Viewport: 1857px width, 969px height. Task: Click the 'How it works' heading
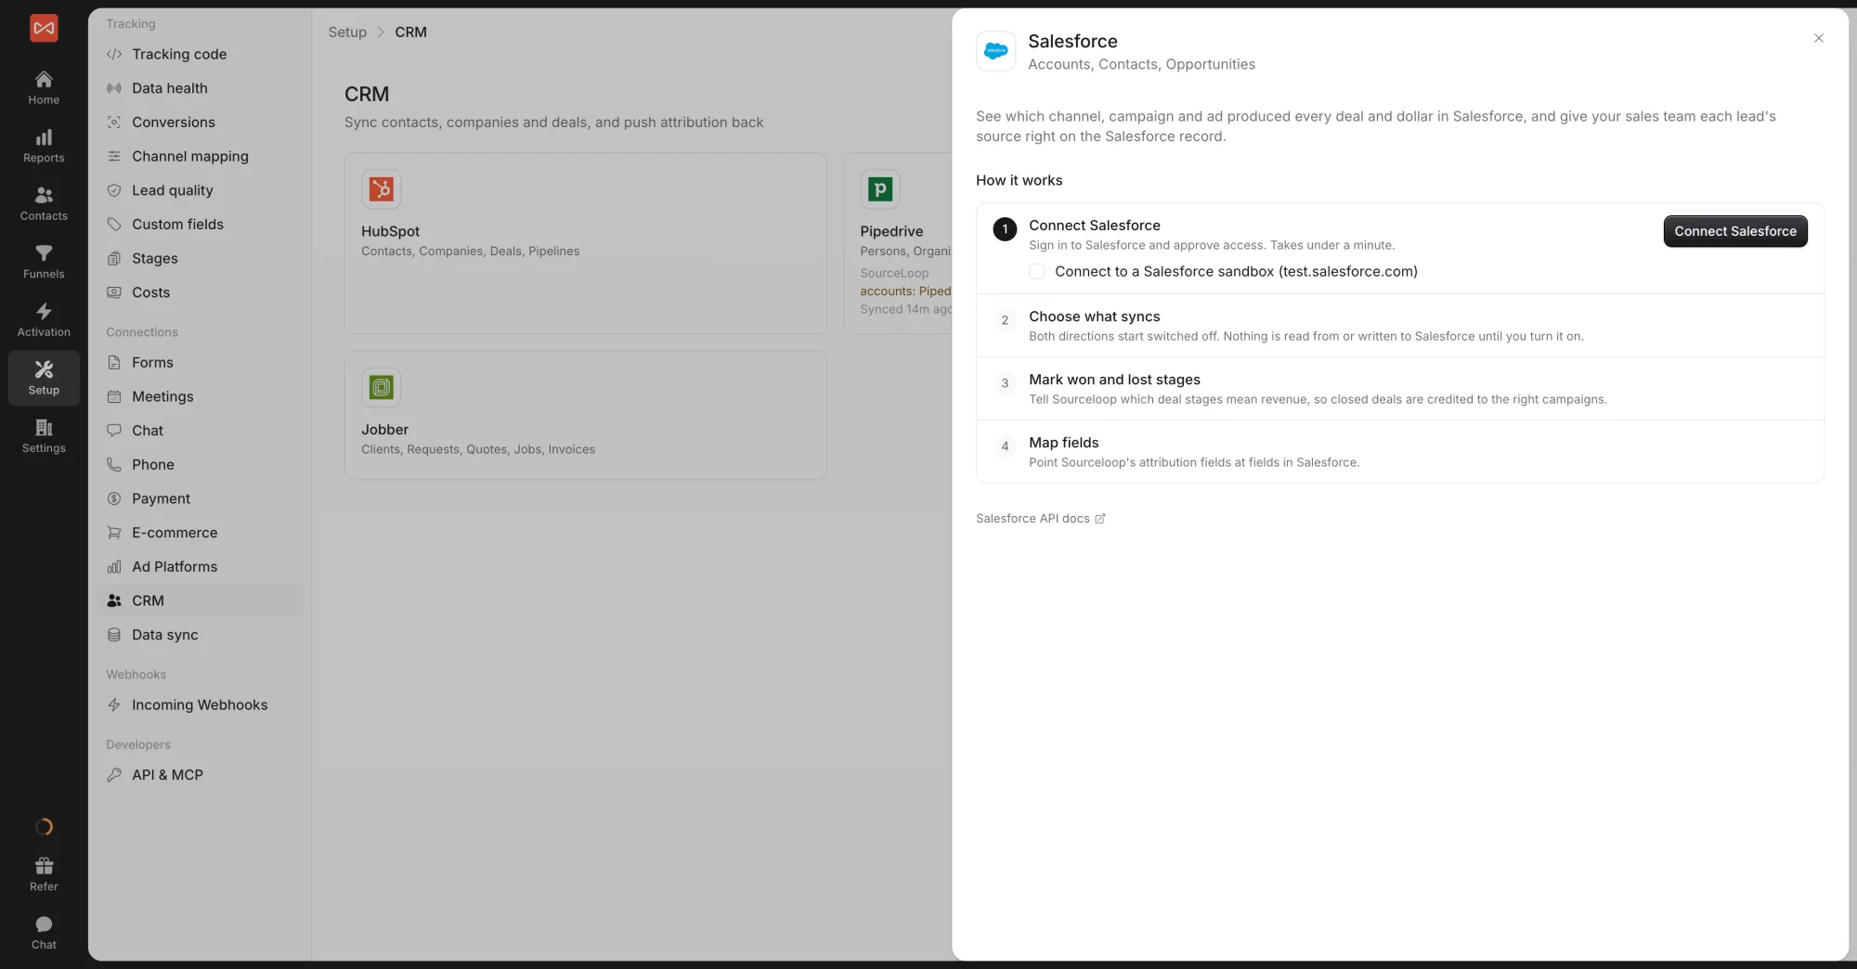1019,180
